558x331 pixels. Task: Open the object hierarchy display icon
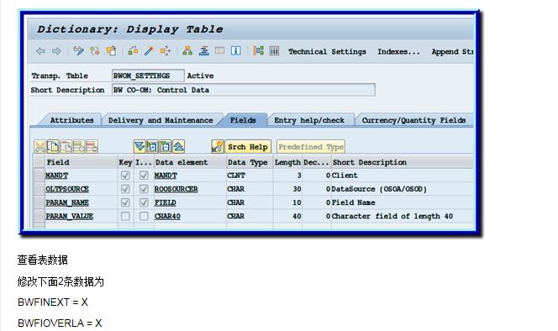tap(187, 51)
